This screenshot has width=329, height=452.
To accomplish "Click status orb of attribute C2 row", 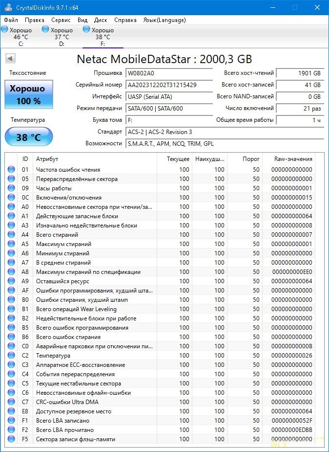I will click(x=11, y=356).
